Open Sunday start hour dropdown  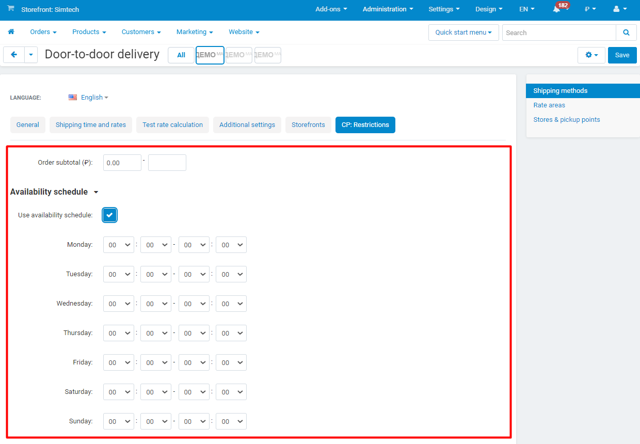click(x=119, y=421)
